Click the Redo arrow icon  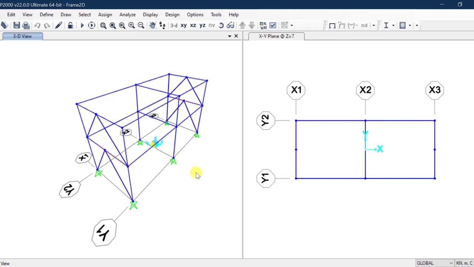pyautogui.click(x=47, y=25)
